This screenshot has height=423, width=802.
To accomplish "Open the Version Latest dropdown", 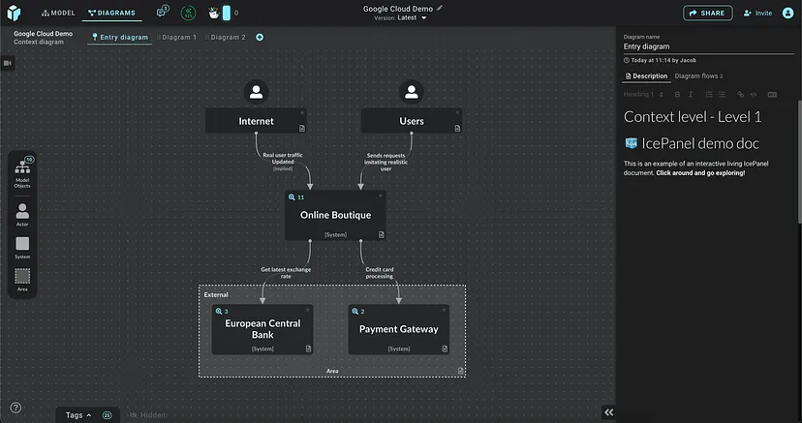I will 400,17.
